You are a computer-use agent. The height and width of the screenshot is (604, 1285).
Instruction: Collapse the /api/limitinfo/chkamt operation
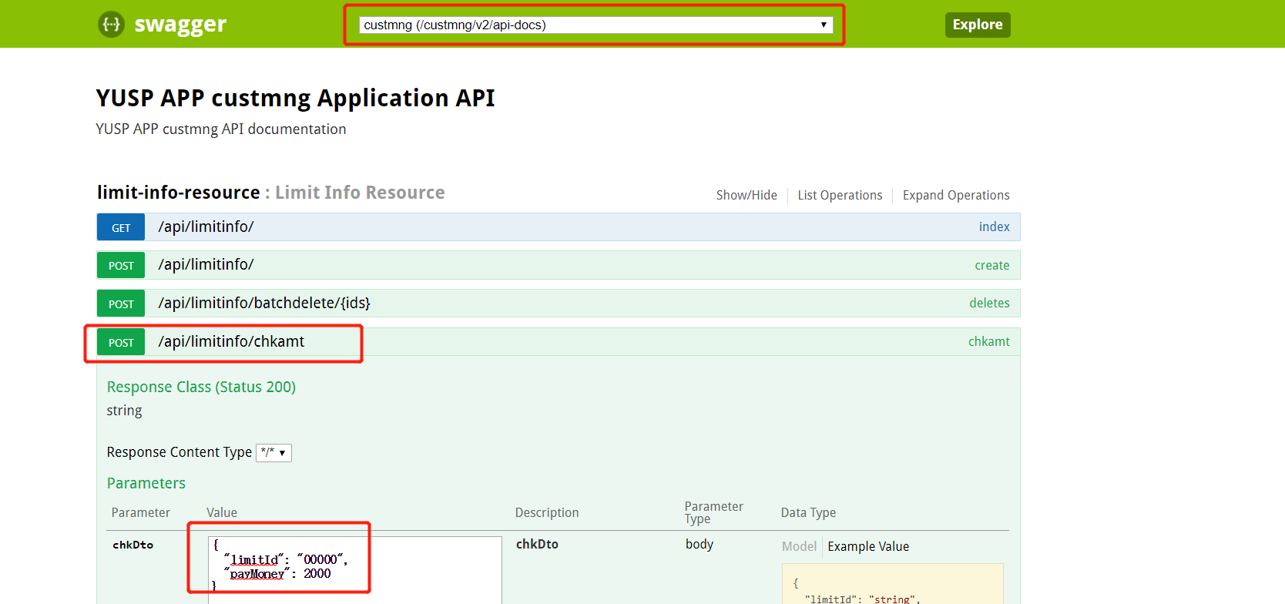[231, 341]
